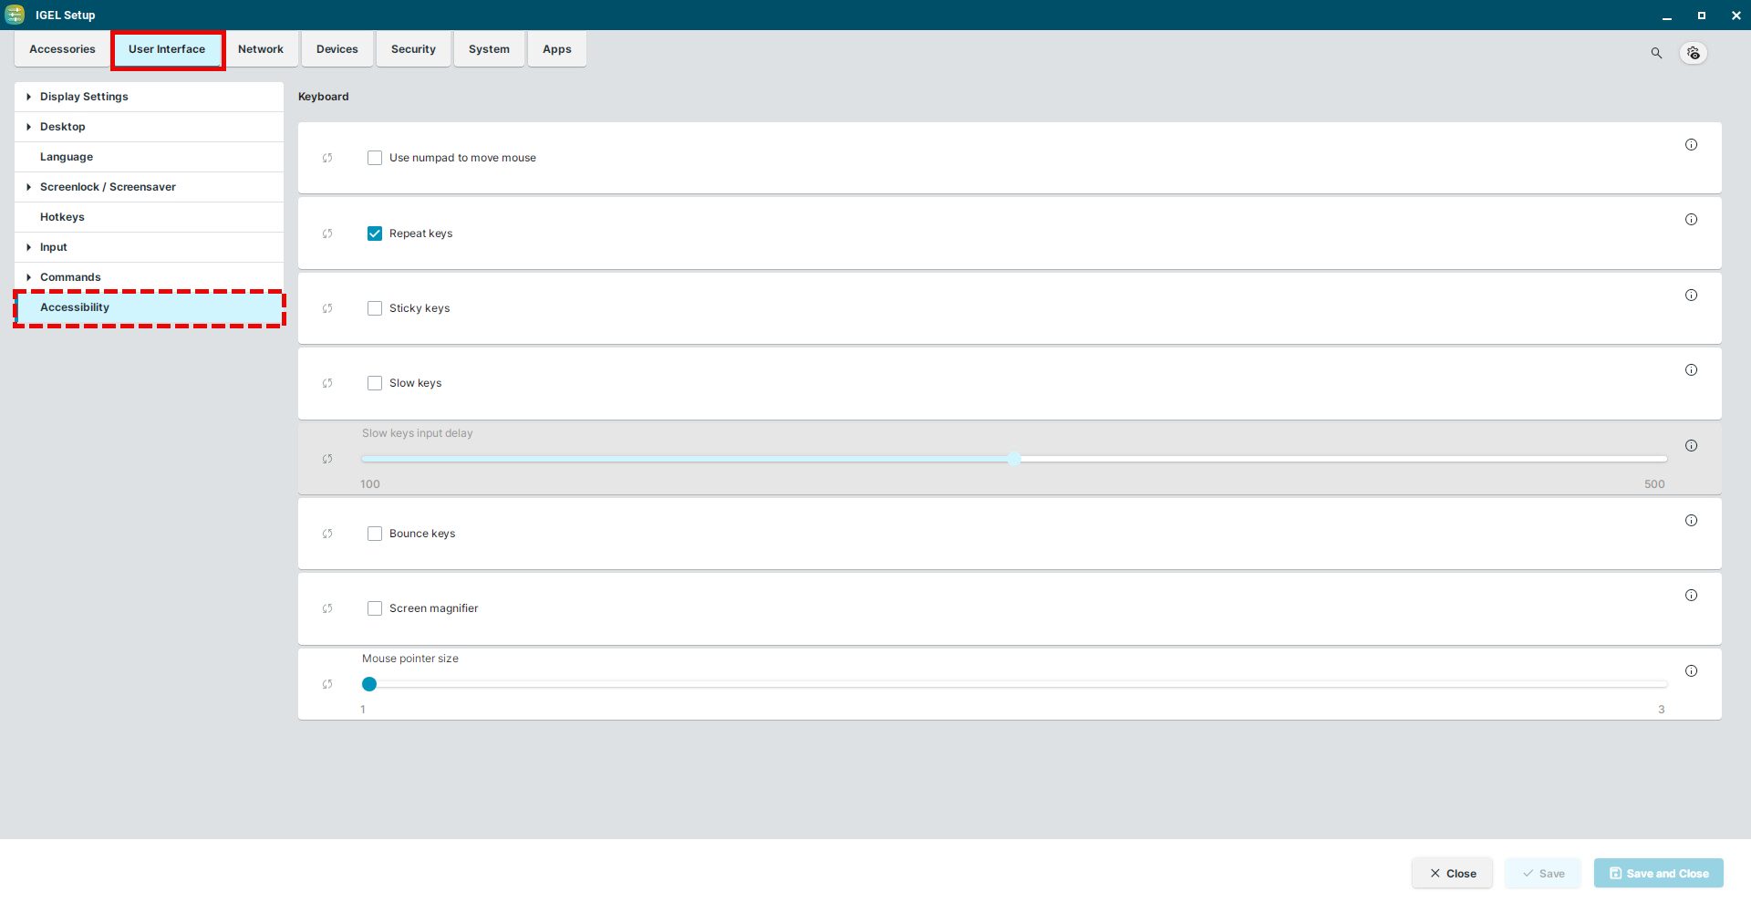This screenshot has height=903, width=1751.
Task: Click Save and Close button
Action: (x=1658, y=873)
